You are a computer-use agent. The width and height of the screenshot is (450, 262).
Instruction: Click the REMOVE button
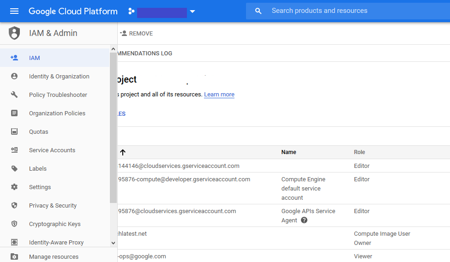point(137,34)
